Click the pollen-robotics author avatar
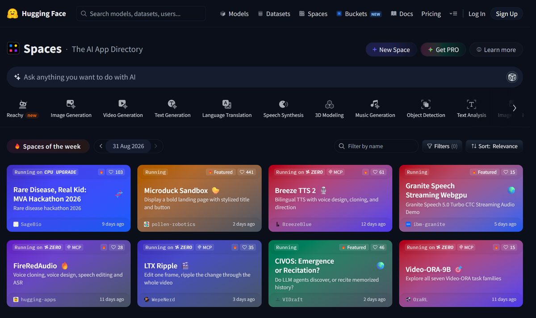536x318 pixels. 147,224
